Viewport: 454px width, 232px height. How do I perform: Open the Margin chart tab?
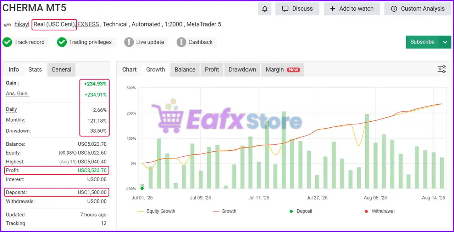(x=282, y=70)
